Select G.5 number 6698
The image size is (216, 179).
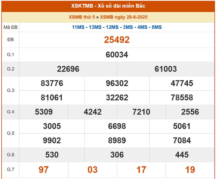(117, 126)
